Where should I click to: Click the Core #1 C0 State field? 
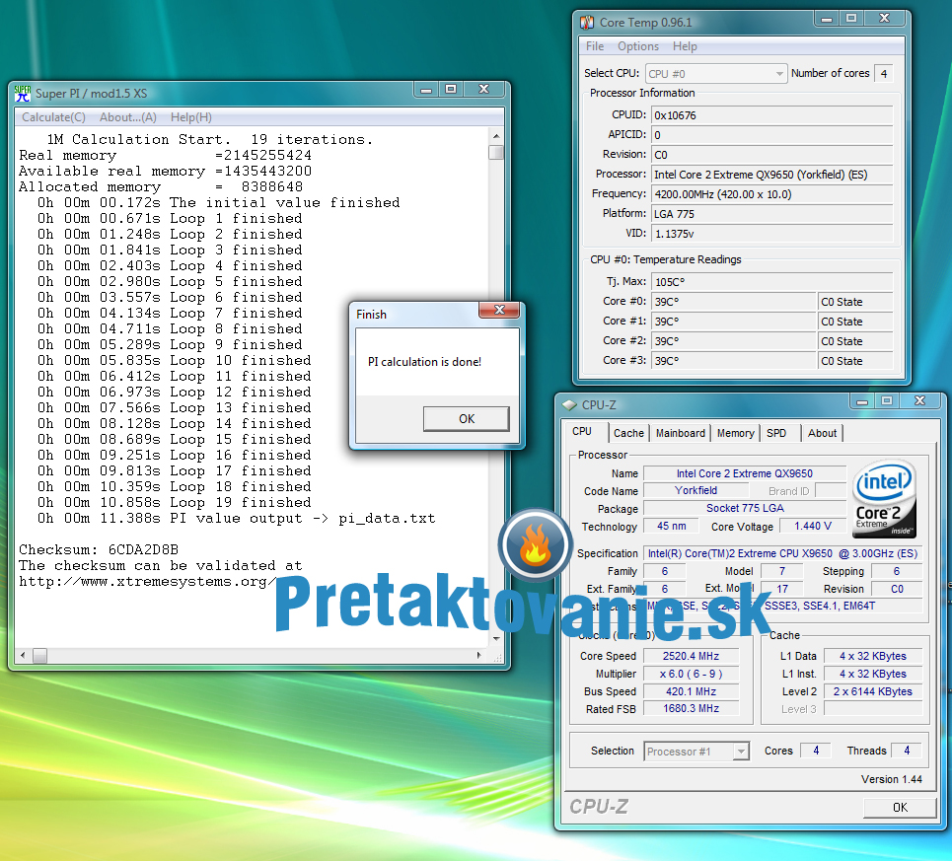tap(855, 322)
